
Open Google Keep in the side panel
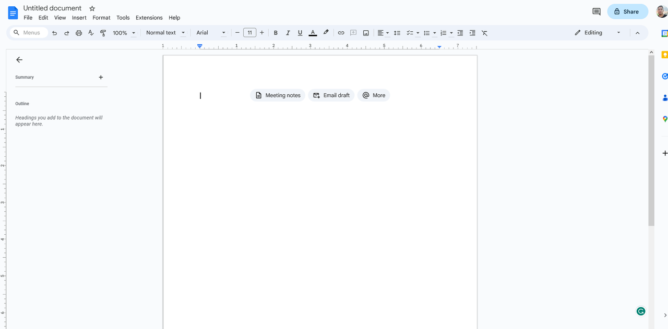coord(665,55)
